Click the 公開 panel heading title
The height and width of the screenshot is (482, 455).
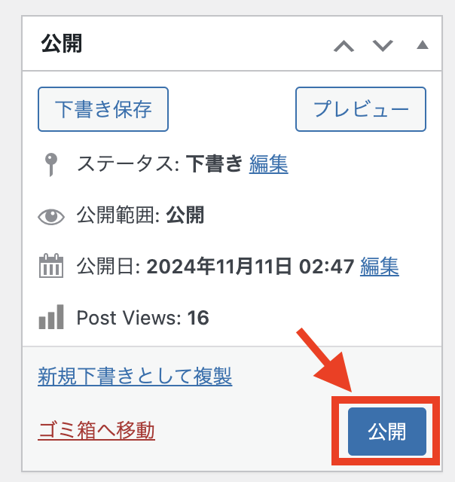coord(62,44)
